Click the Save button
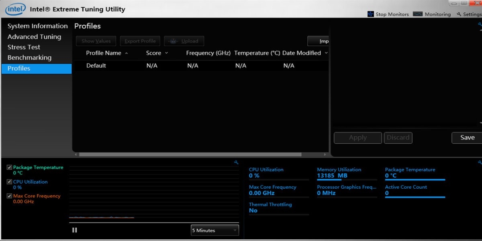Viewport: 482px width, 241px height. [467, 138]
